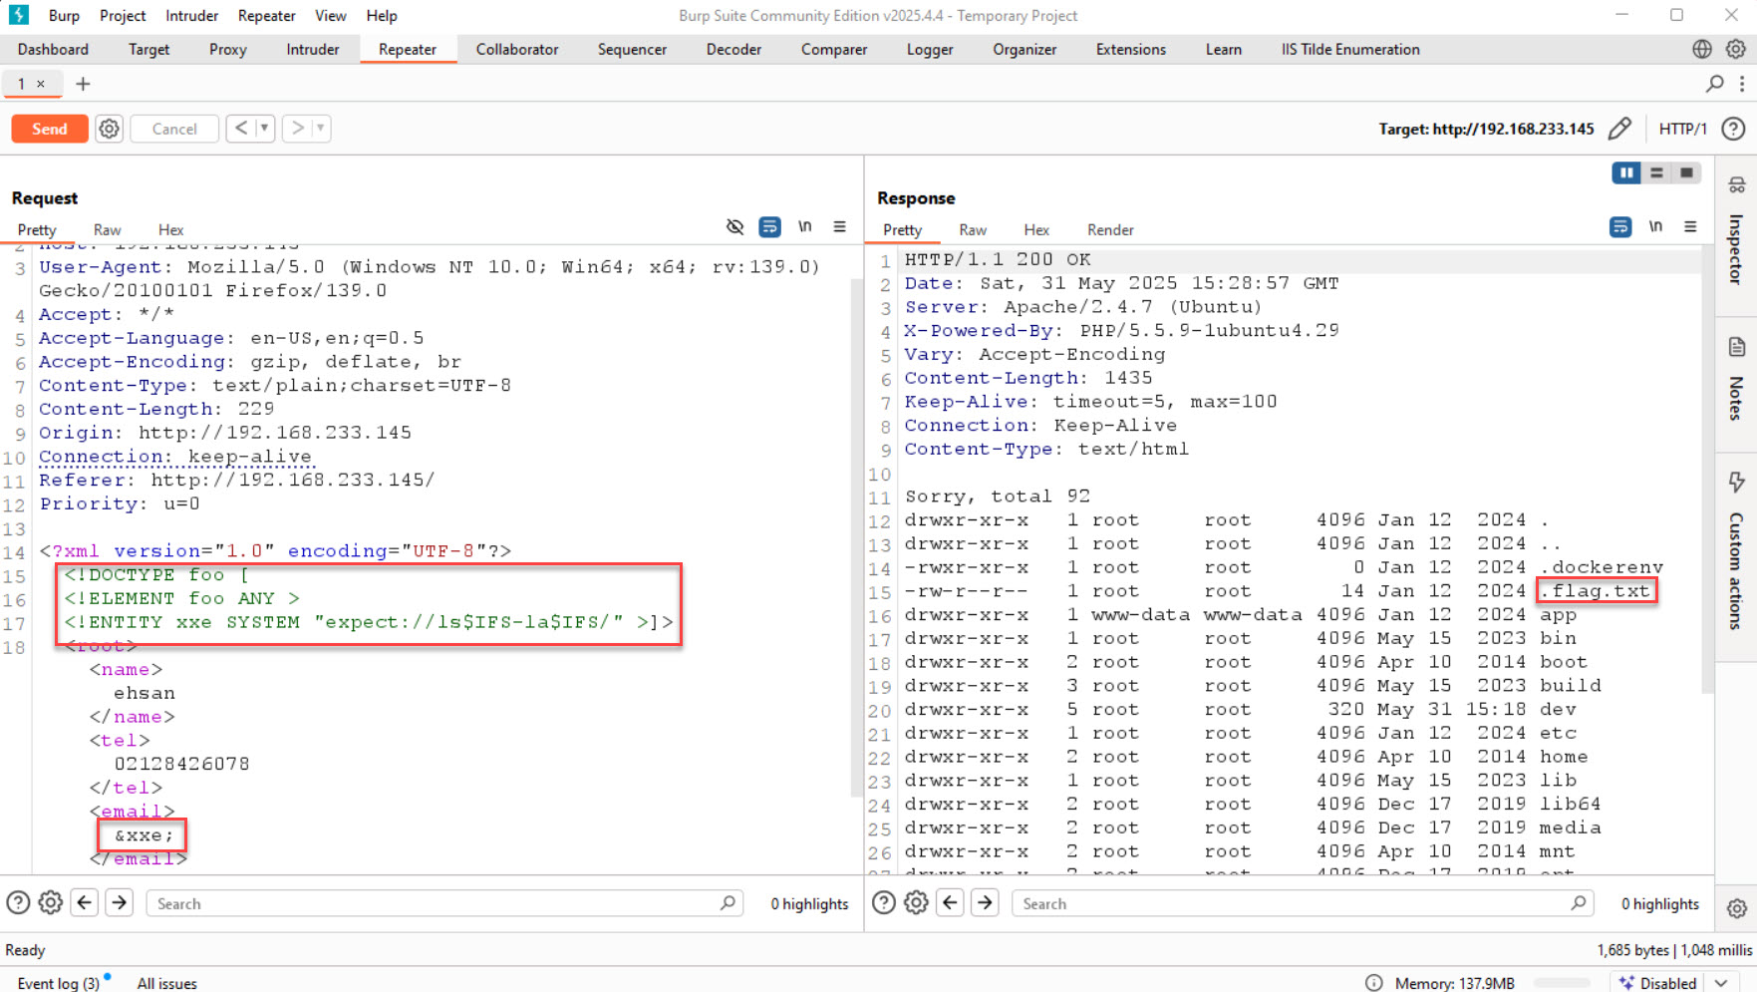The image size is (1757, 992).
Task: Add a new Repeater tab
Action: pyautogui.click(x=83, y=84)
